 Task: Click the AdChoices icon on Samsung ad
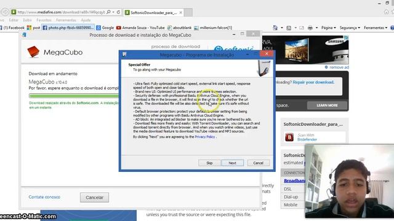coord(347,37)
